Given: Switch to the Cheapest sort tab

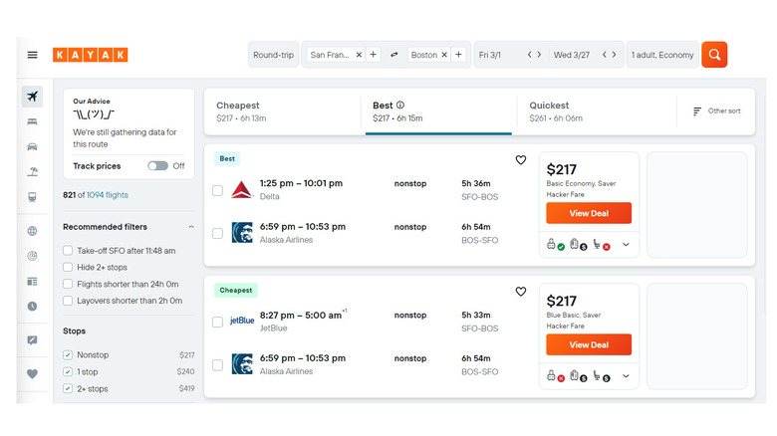Looking at the screenshot, I should [282, 111].
